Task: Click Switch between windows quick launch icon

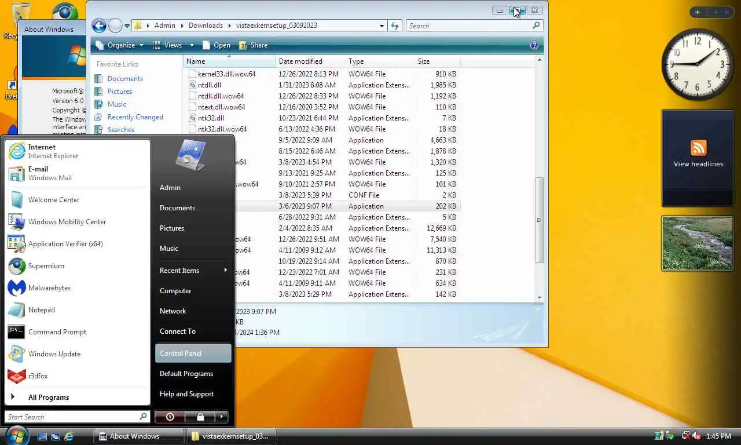Action: coord(56,436)
